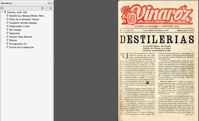199x121 pixels.
Task: Collapse the Marcadores panel with double-arrow icon
Action: click(x=49, y=3)
